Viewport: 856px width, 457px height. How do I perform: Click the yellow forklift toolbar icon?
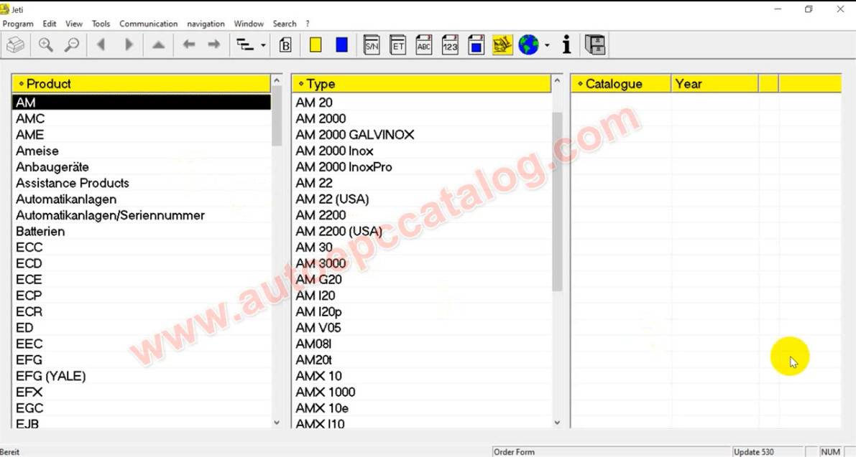tap(502, 44)
